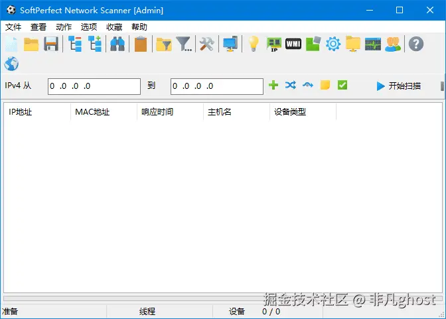Minimize the Network Scanner window
Screen dimensions: 446x319
pos(370,10)
